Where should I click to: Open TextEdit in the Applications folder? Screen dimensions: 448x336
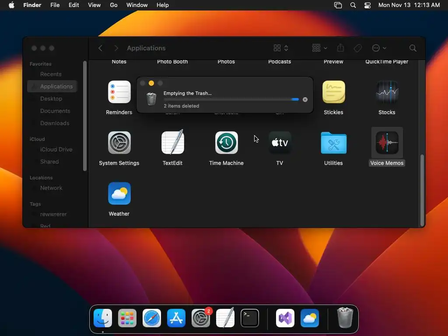point(172,142)
